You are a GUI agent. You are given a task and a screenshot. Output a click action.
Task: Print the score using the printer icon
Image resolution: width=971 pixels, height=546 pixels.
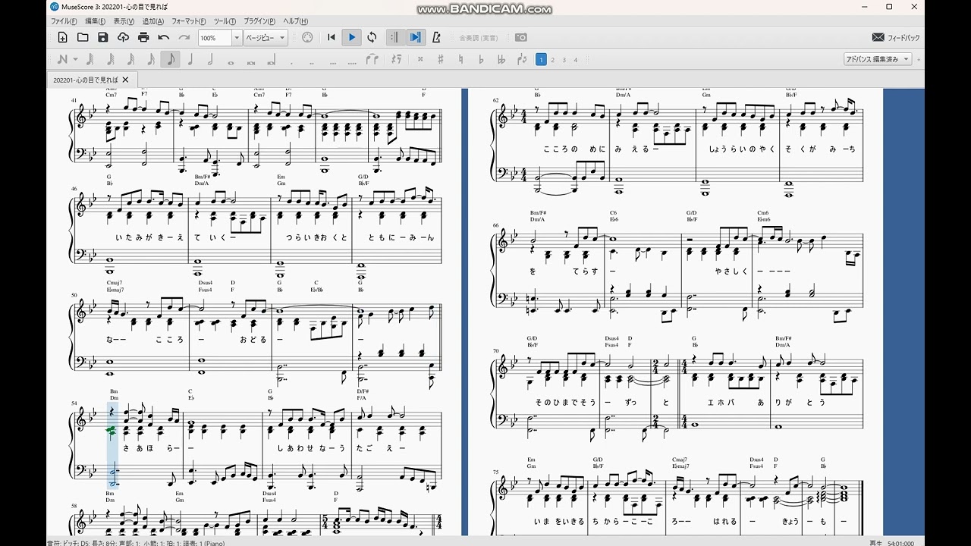(x=143, y=37)
